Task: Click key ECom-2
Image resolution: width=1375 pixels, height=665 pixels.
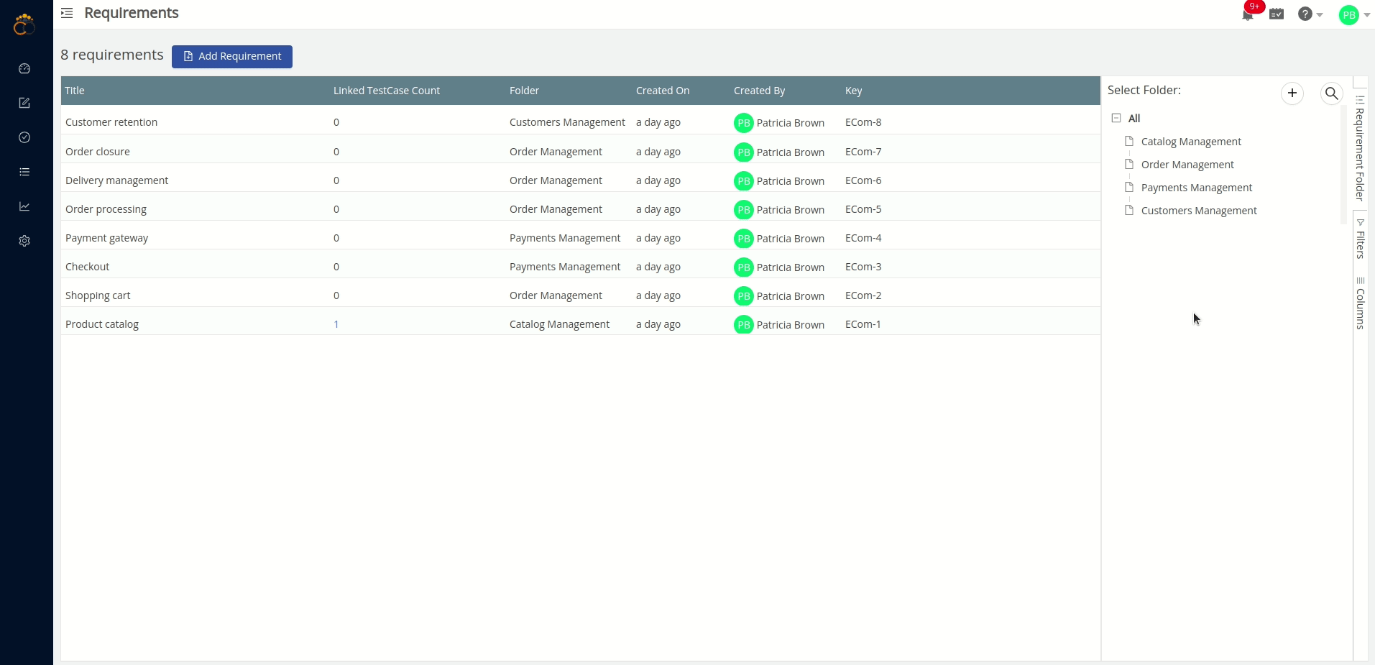Action: point(863,295)
